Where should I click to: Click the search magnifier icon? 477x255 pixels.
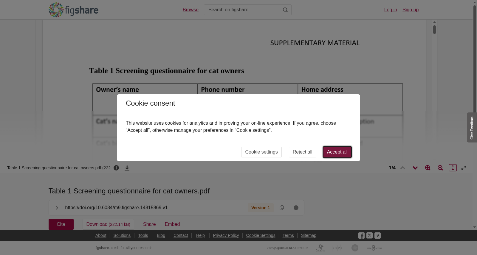tap(285, 10)
